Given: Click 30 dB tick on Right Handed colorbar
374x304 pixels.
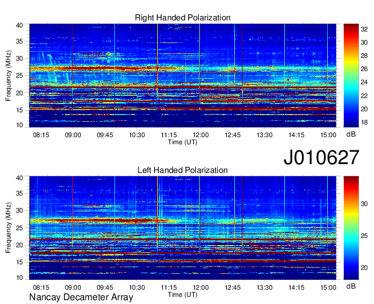Looking at the screenshot, I should click(364, 42).
